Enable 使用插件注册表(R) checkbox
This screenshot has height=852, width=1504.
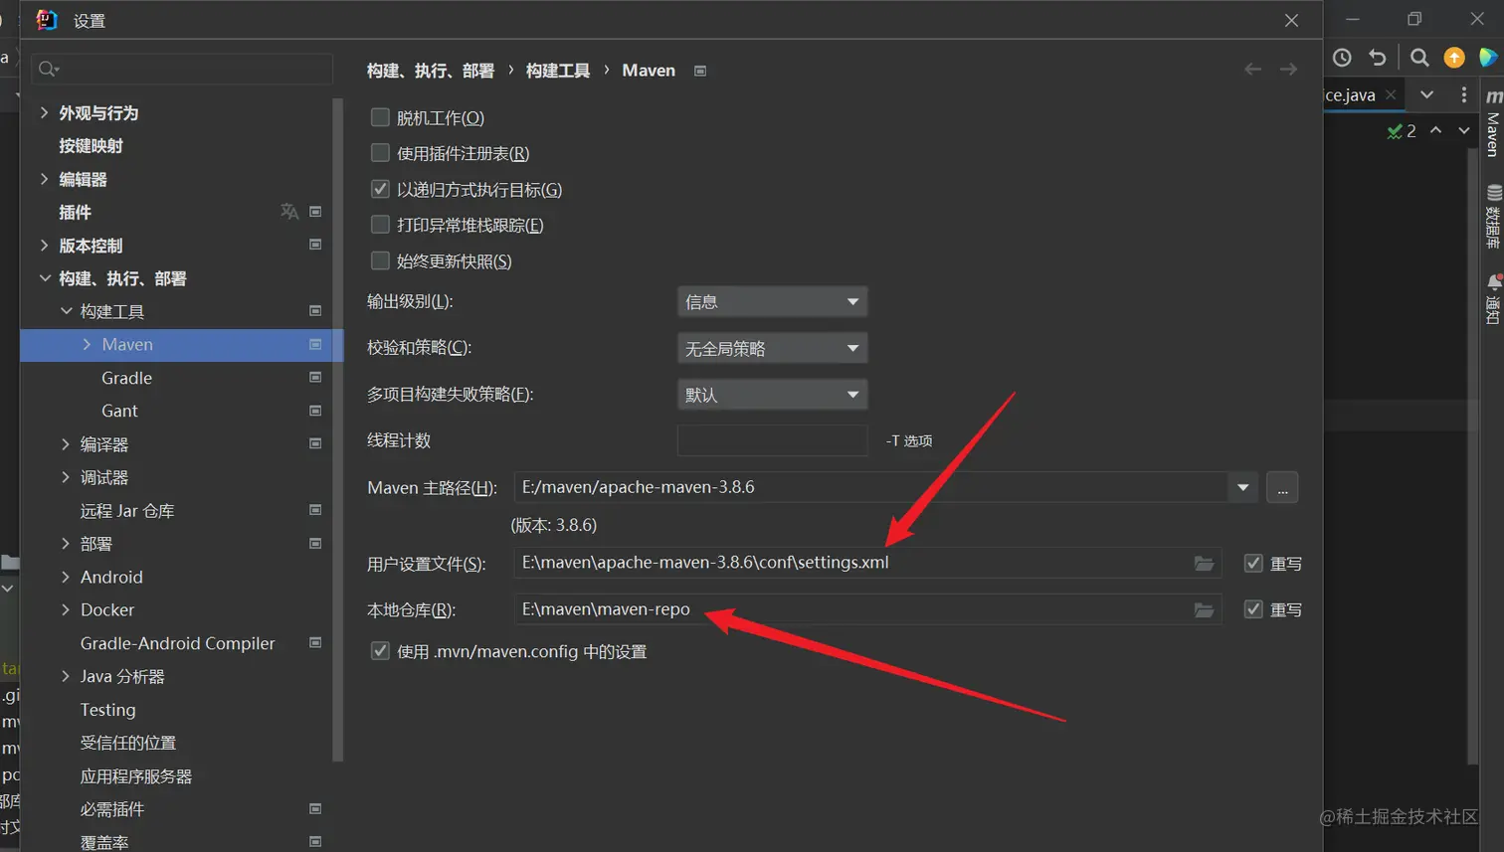[380, 153]
